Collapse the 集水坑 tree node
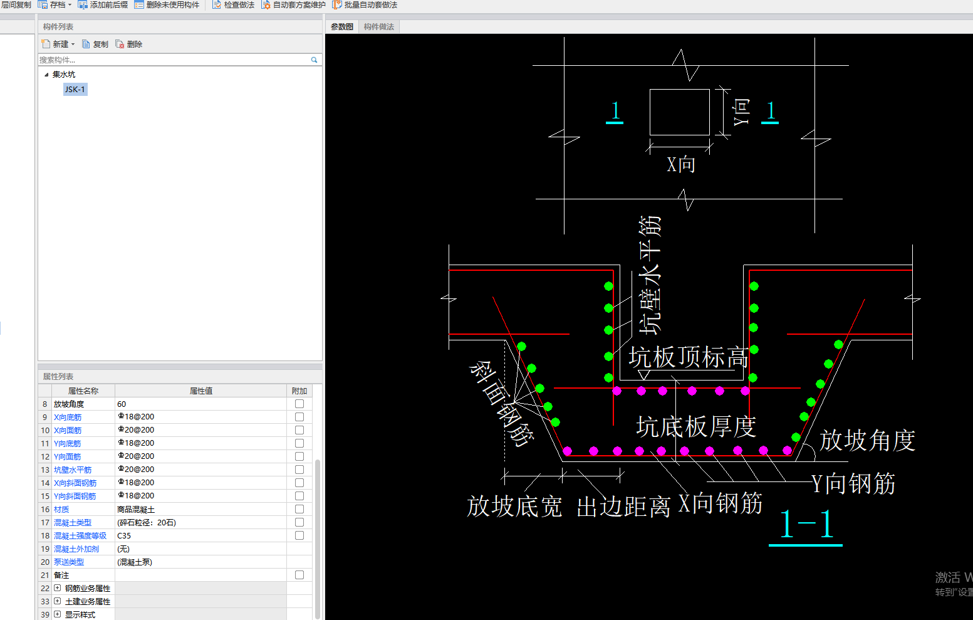 (x=46, y=75)
